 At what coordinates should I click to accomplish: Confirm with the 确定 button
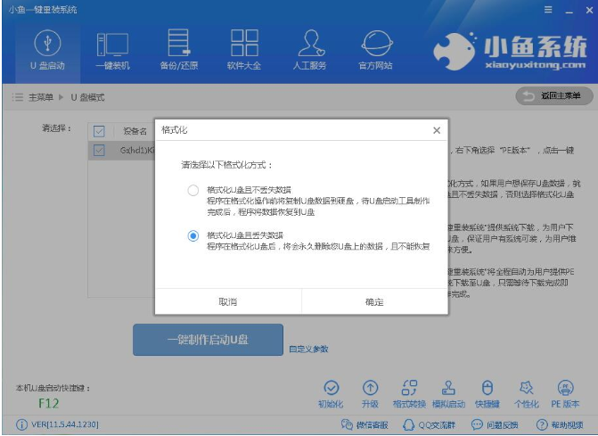tap(374, 301)
